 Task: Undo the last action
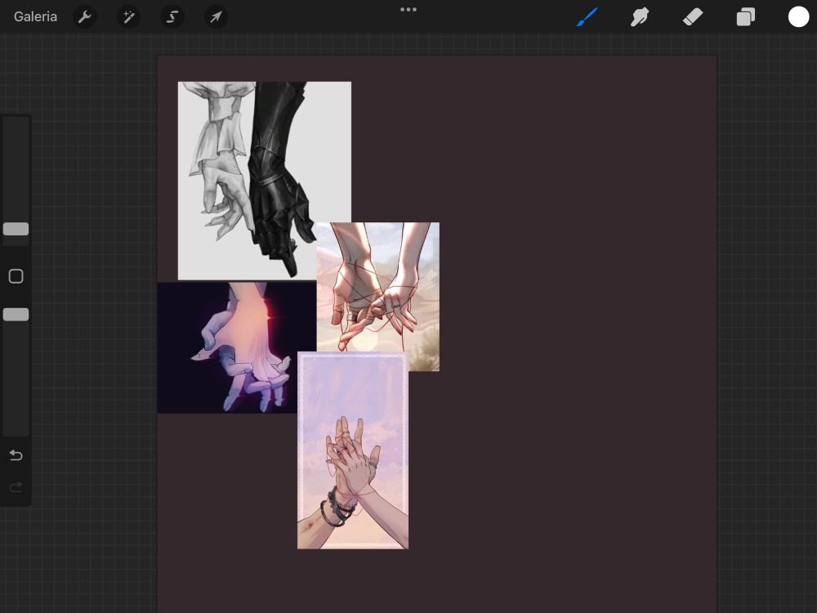(x=16, y=455)
